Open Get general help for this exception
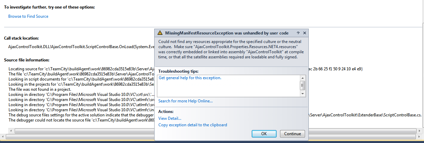The width and height of the screenshot is (424, 143). click(190, 78)
